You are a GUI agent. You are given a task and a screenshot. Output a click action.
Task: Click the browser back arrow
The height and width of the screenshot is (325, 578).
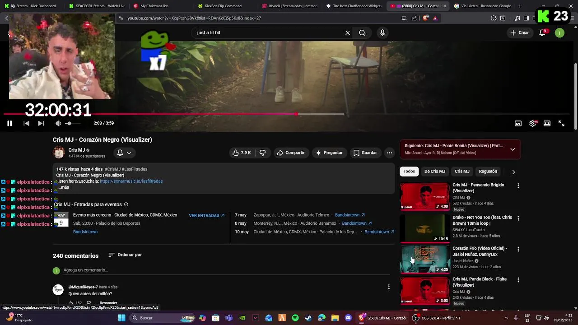6,18
